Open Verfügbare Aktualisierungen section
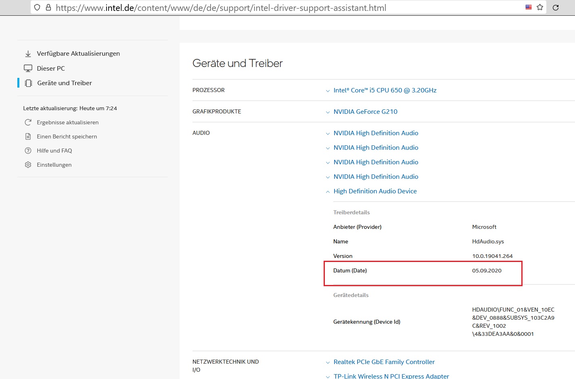Screen dimensions: 575x379 tap(78, 54)
